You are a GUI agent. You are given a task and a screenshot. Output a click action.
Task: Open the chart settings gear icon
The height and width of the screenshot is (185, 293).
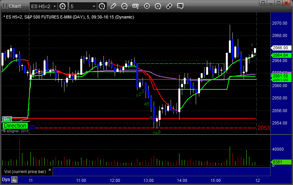click(63, 6)
